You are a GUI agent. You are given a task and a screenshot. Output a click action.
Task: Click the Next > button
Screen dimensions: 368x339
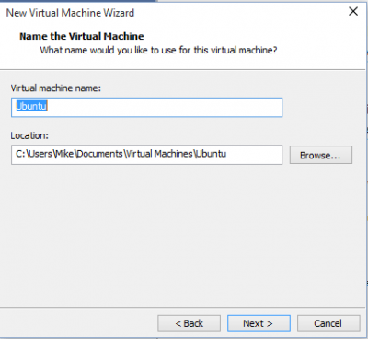259,323
